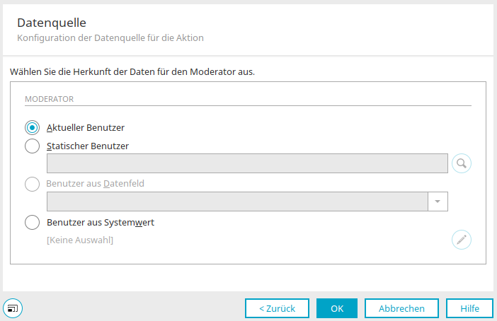Select the Aktueller Benutzer radio button

32,128
